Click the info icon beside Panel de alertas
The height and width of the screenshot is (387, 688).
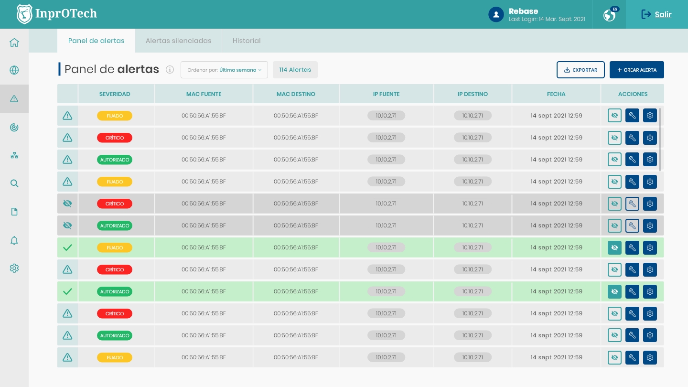170,70
